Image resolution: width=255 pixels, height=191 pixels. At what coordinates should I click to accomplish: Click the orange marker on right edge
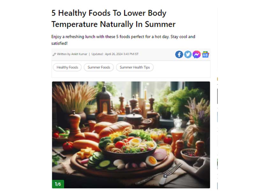(x=217, y=79)
